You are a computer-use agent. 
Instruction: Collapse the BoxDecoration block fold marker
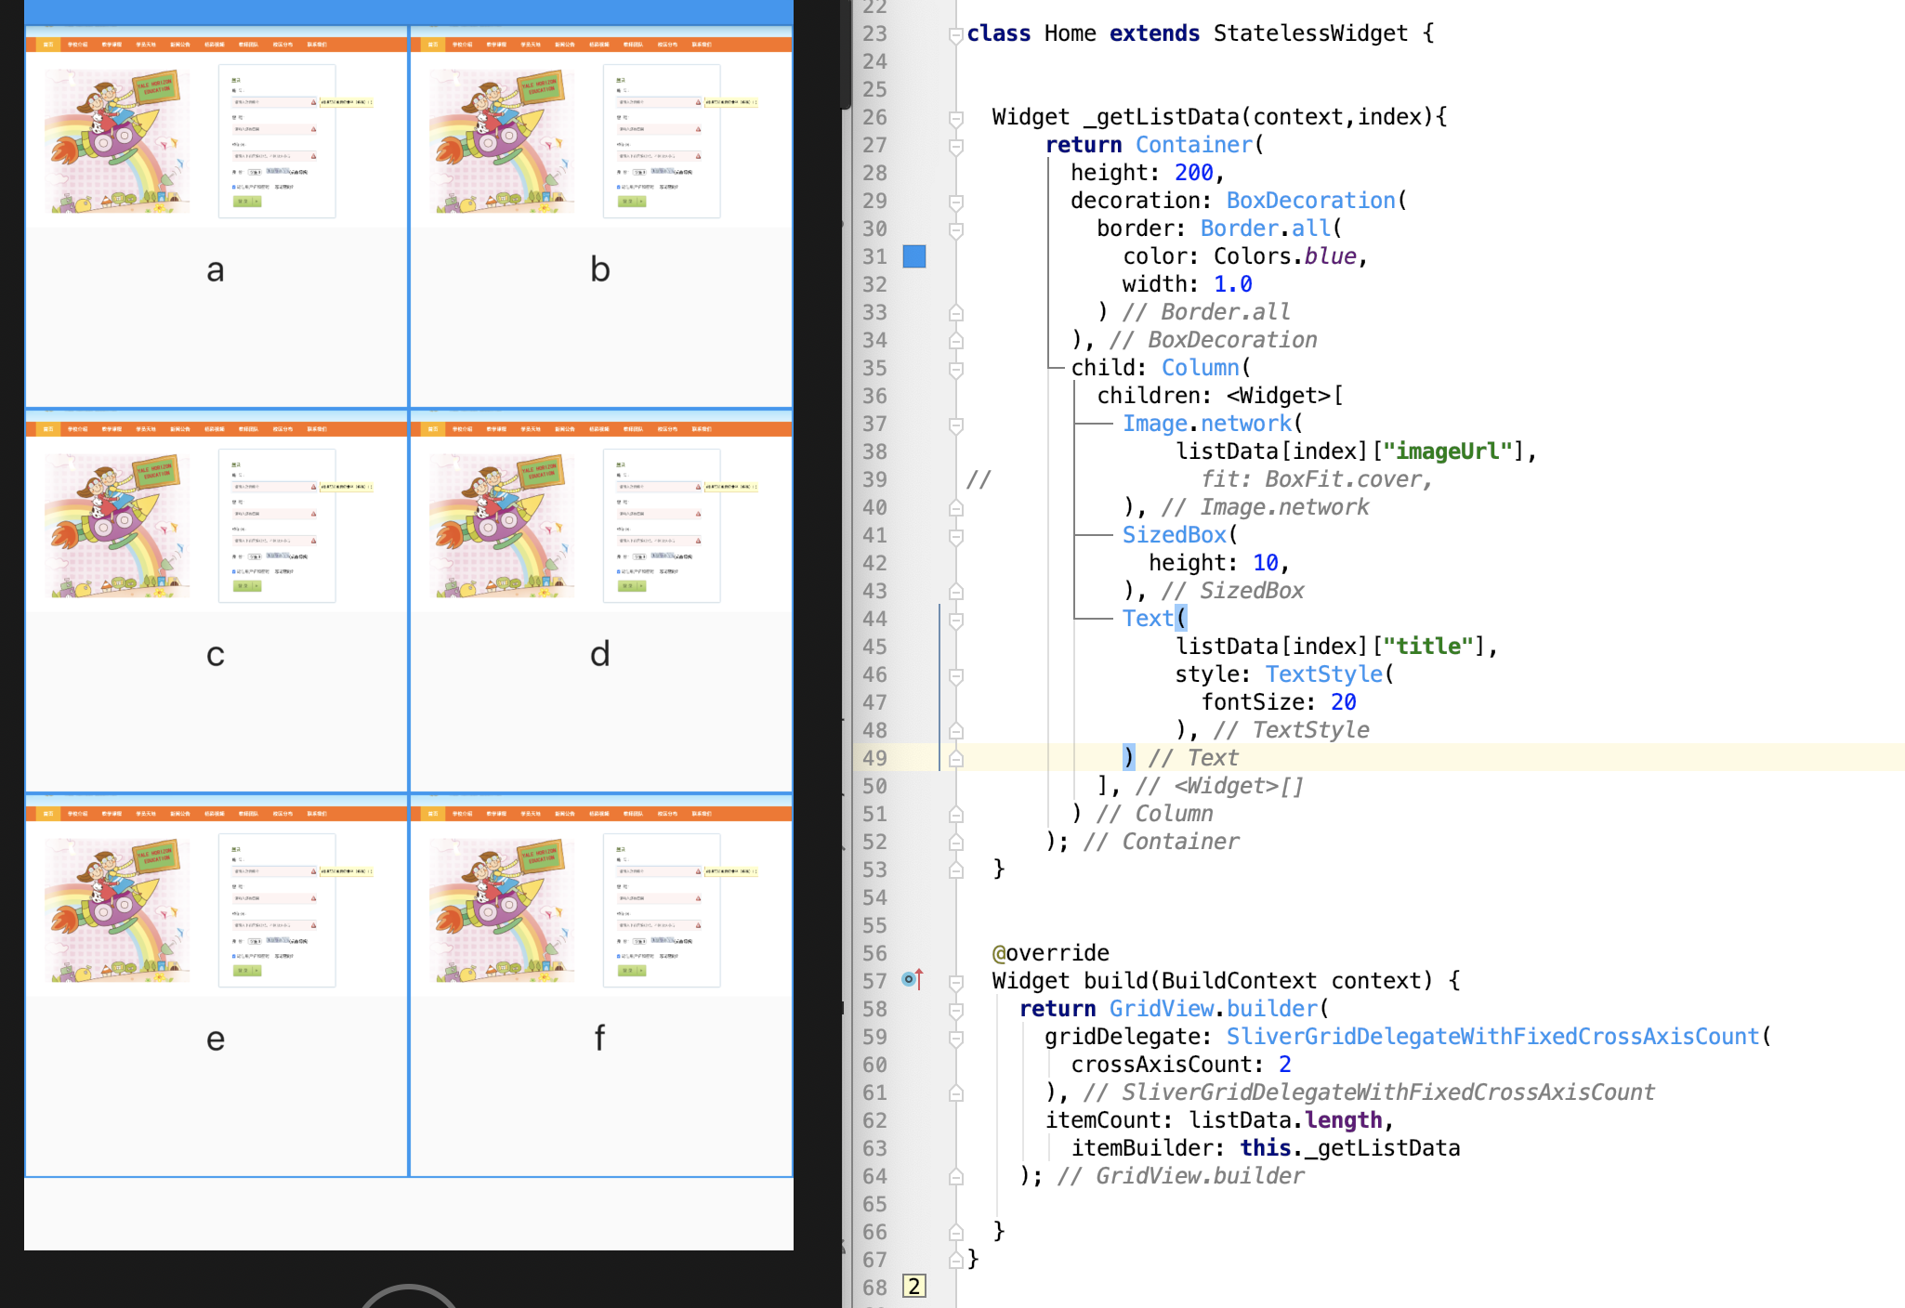tap(955, 202)
